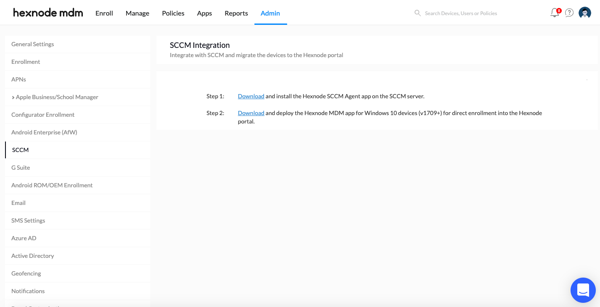Screen dimensions: 600x307
Task: Open Geofencing settings
Action: (x=77, y=273)
